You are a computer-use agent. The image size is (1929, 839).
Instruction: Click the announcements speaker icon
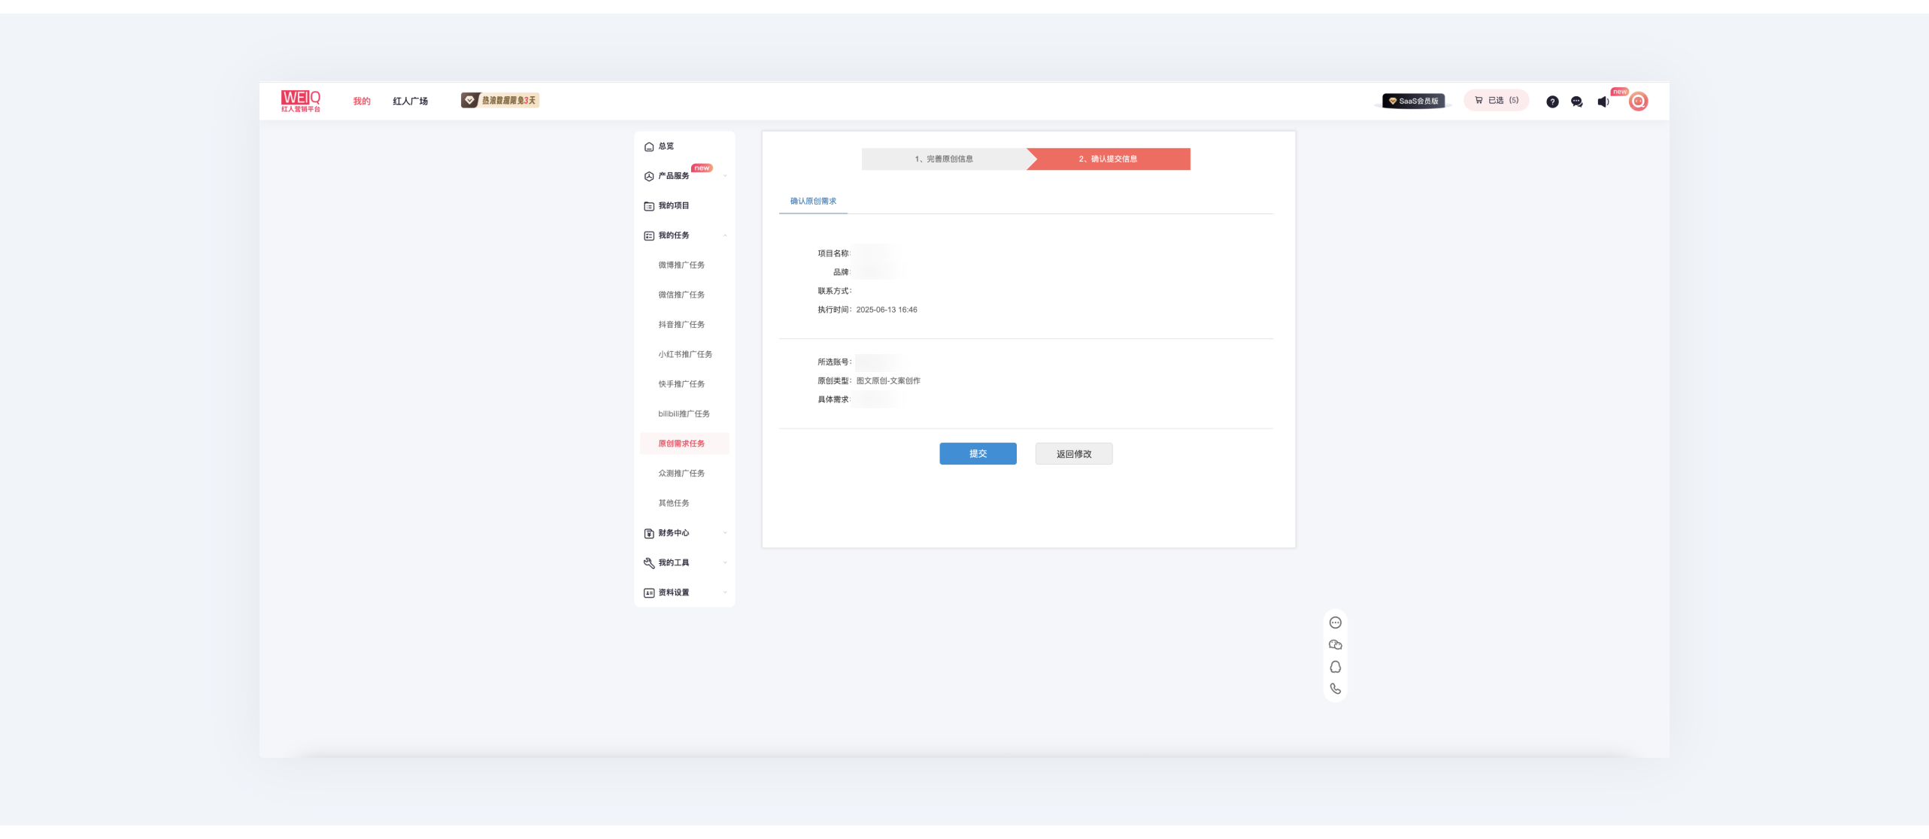(x=1603, y=101)
